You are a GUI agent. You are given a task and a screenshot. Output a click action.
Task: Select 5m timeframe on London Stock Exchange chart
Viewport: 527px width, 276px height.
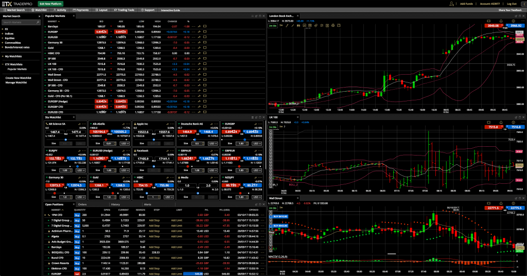point(281,26)
